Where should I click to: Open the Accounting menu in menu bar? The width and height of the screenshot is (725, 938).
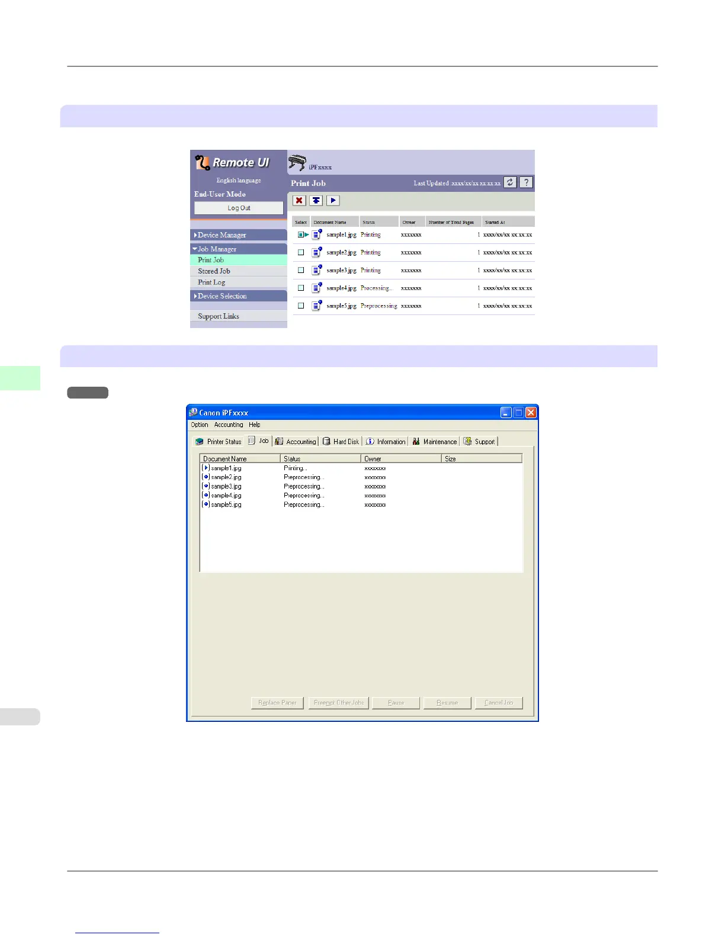229,425
